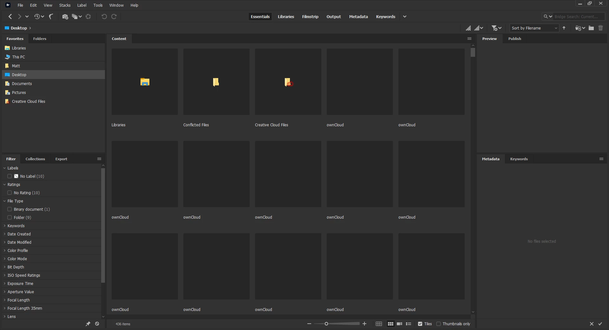Image resolution: width=609 pixels, height=330 pixels.
Task: Click the content vertical scrollbar thumb
Action: 473,52
